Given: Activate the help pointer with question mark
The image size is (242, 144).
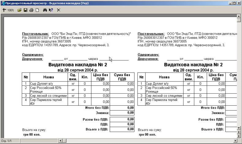Looking at the screenshot, I should [51, 10].
